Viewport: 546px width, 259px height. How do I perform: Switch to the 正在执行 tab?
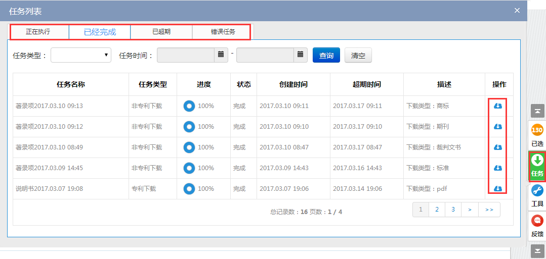[38, 32]
